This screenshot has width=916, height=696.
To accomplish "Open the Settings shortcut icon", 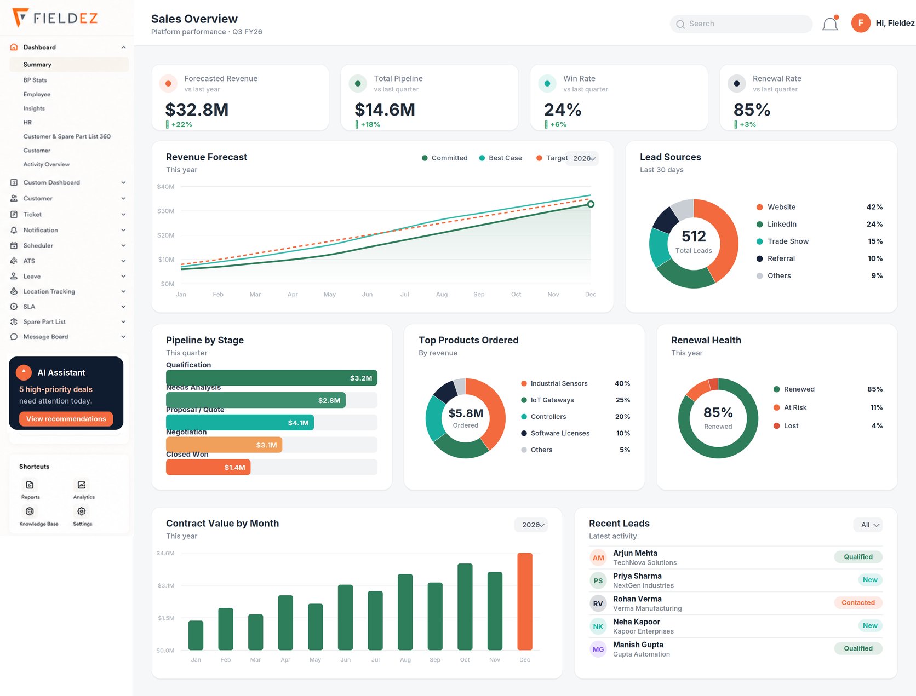I will tap(82, 511).
